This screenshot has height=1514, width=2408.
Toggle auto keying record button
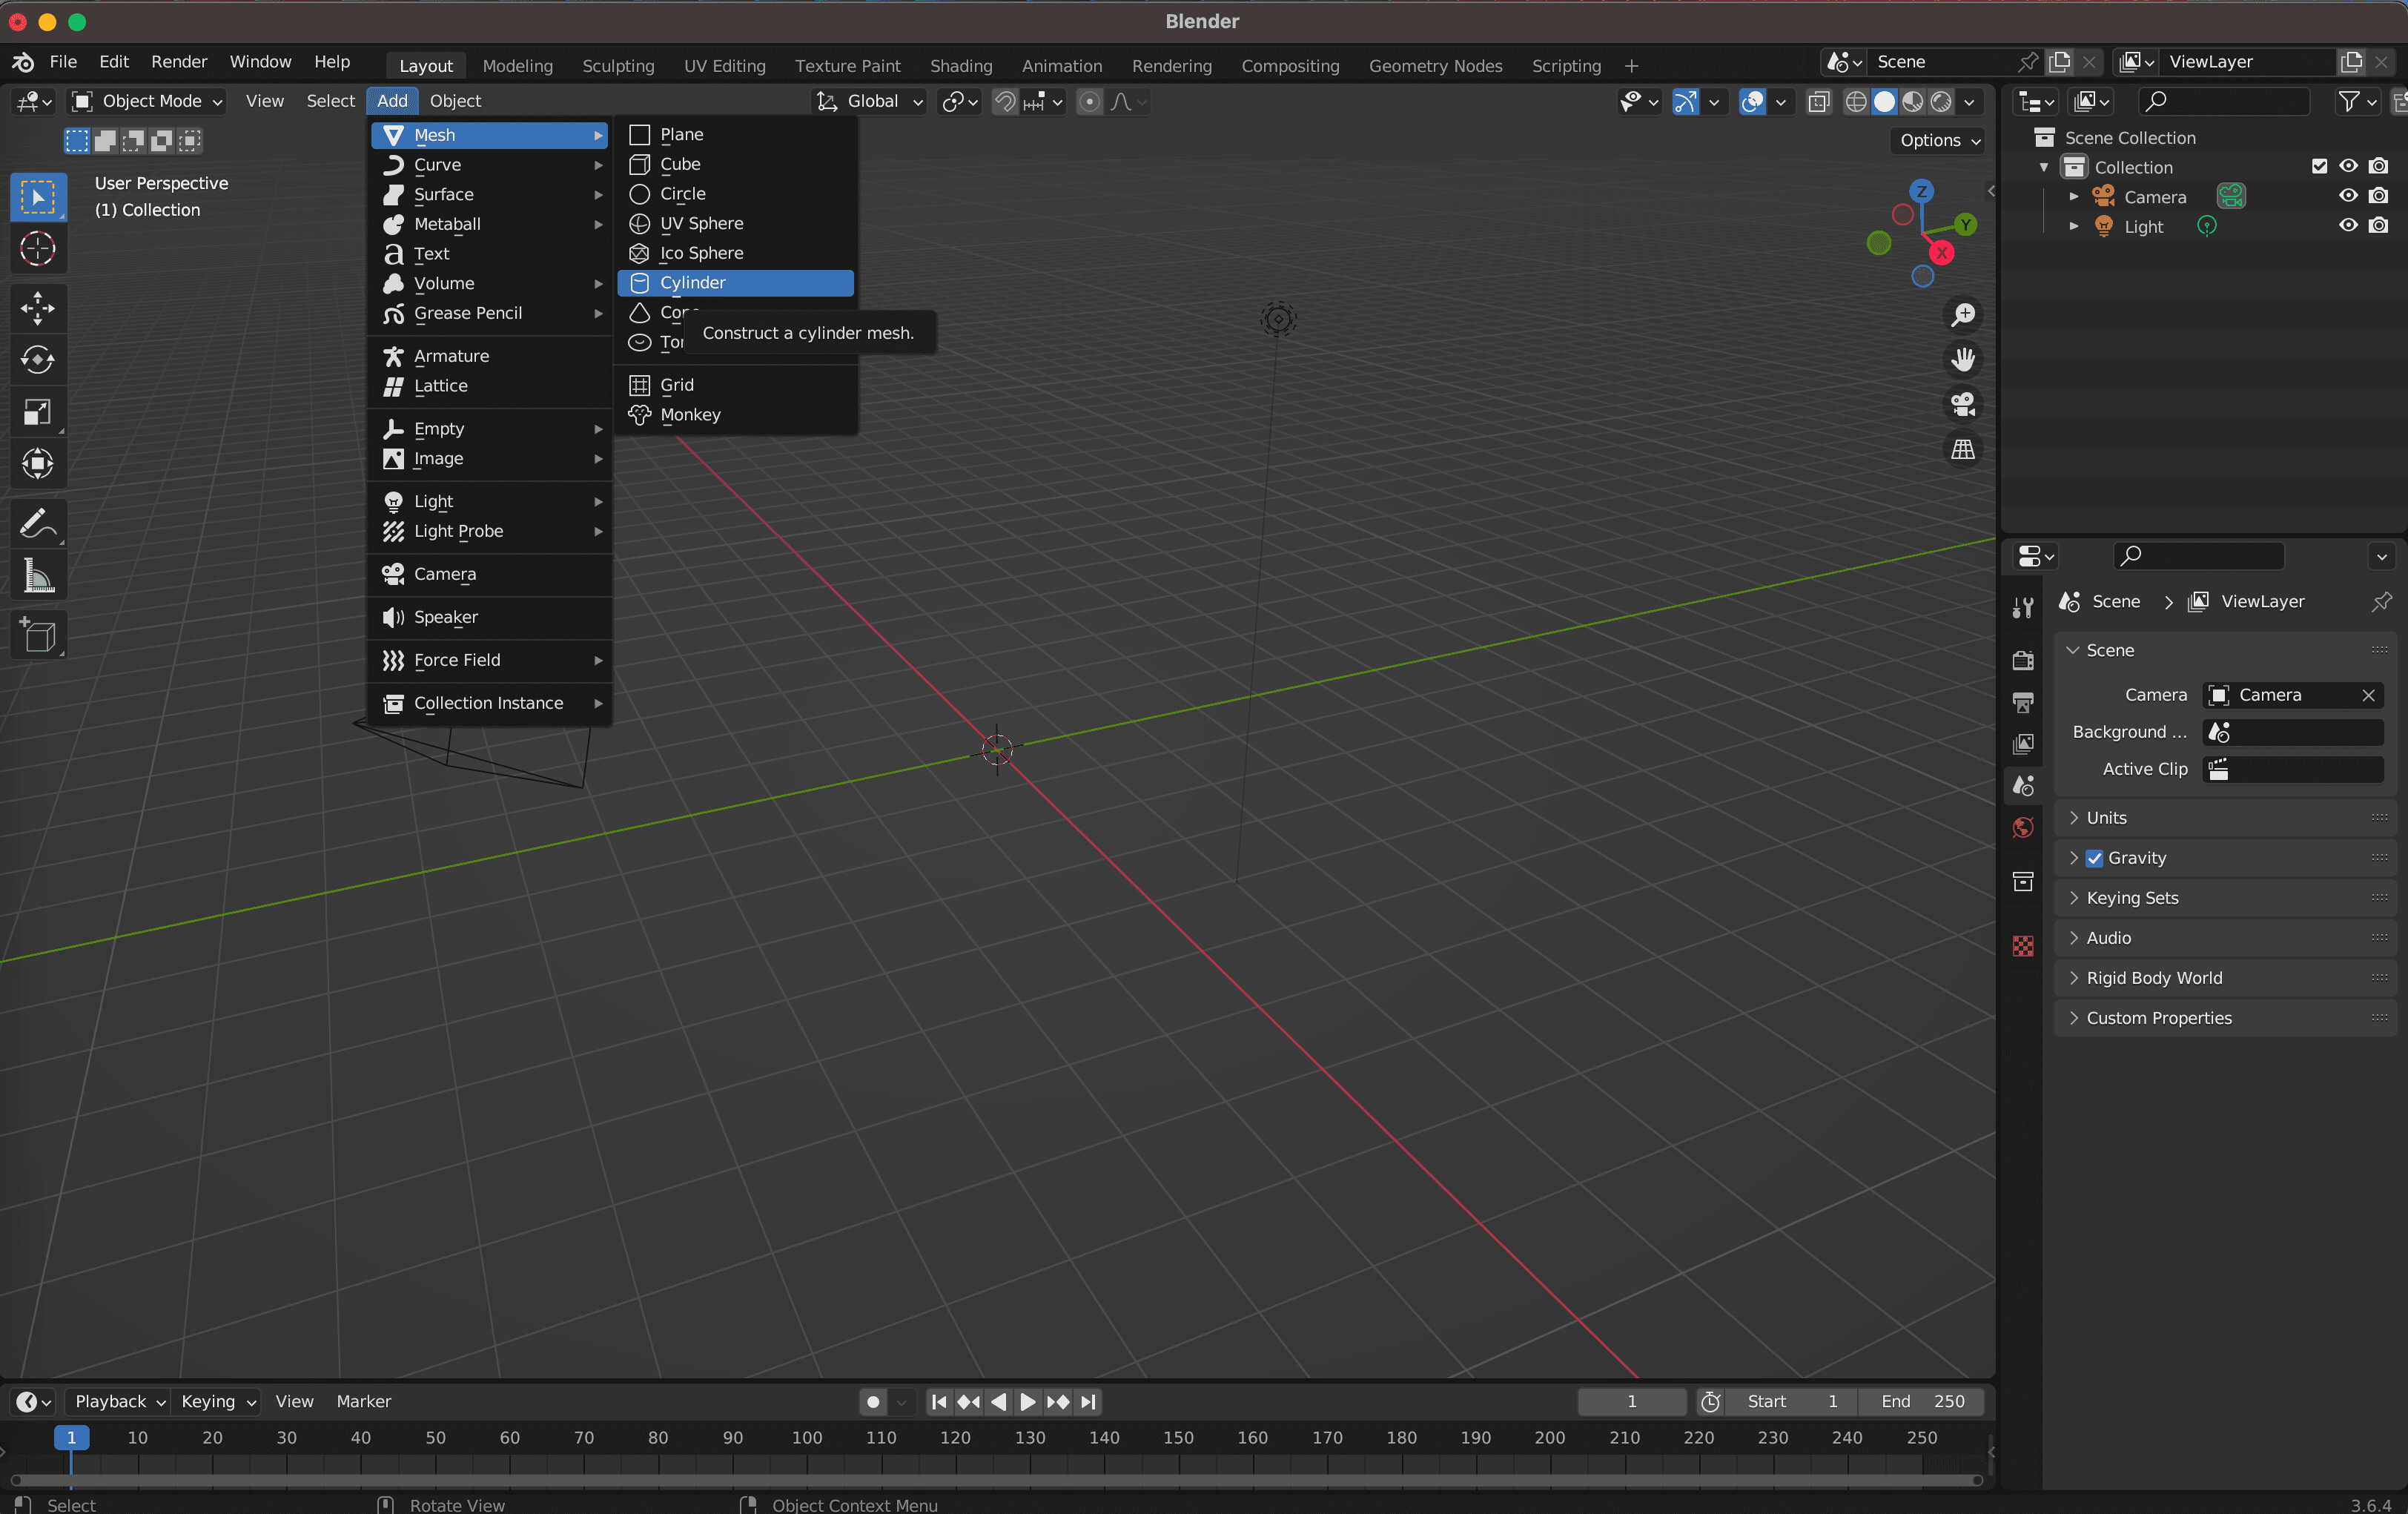pos(873,1402)
